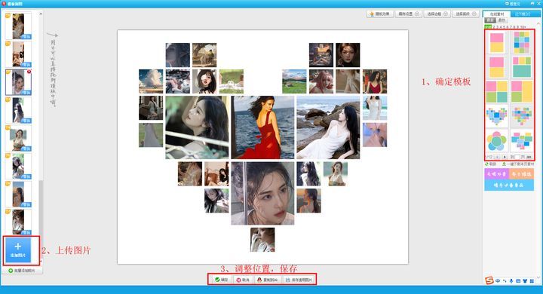Click the green checkmark 确定 confirm button

[x=221, y=280]
